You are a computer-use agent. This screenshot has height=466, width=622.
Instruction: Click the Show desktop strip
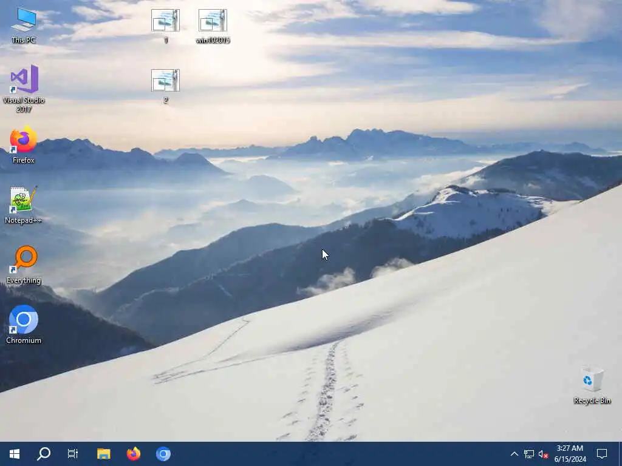point(620,454)
